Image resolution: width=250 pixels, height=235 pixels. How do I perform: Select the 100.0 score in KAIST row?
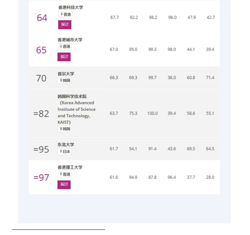[152, 113]
